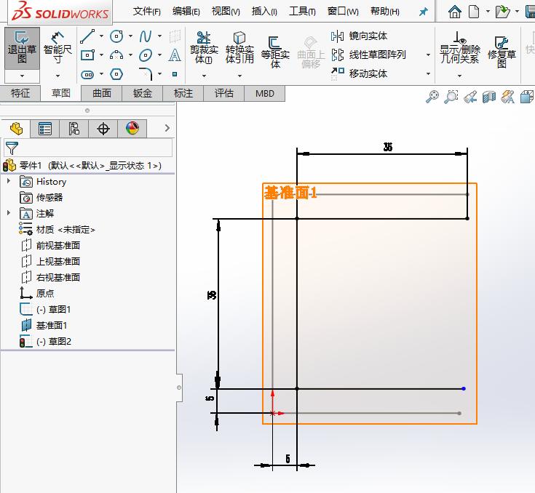Image resolution: width=535 pixels, height=493 pixels.
Task: Click Offset Entities (等距实体) tool
Action: [275, 52]
